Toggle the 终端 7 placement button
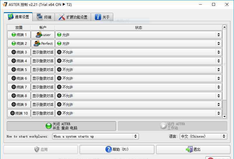Viewport: 234px width, 159px height. point(19,87)
